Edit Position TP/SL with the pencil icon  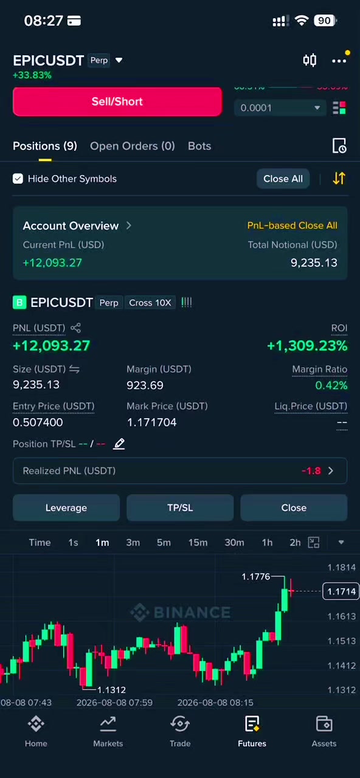coord(119,444)
